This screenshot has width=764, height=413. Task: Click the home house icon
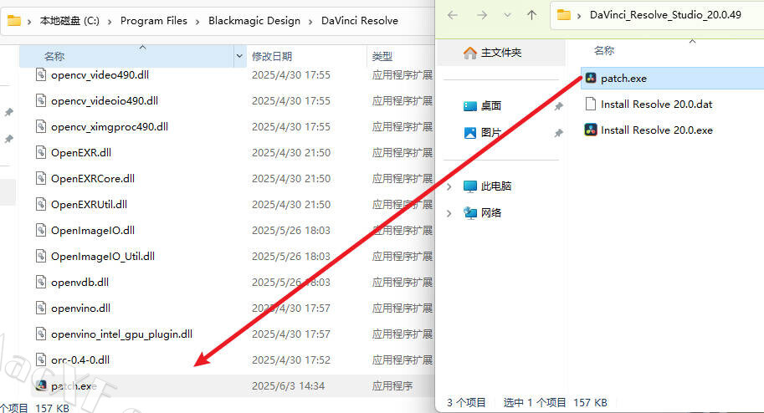click(x=470, y=53)
